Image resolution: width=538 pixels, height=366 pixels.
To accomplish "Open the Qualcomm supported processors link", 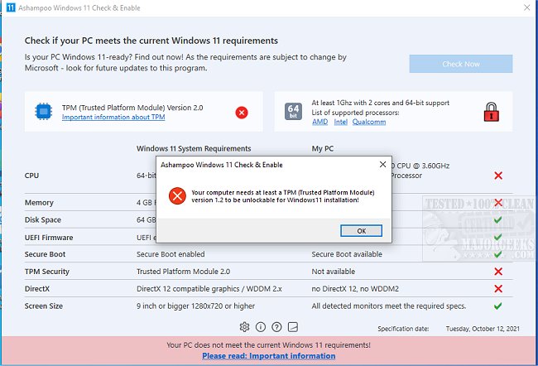I will pos(369,122).
